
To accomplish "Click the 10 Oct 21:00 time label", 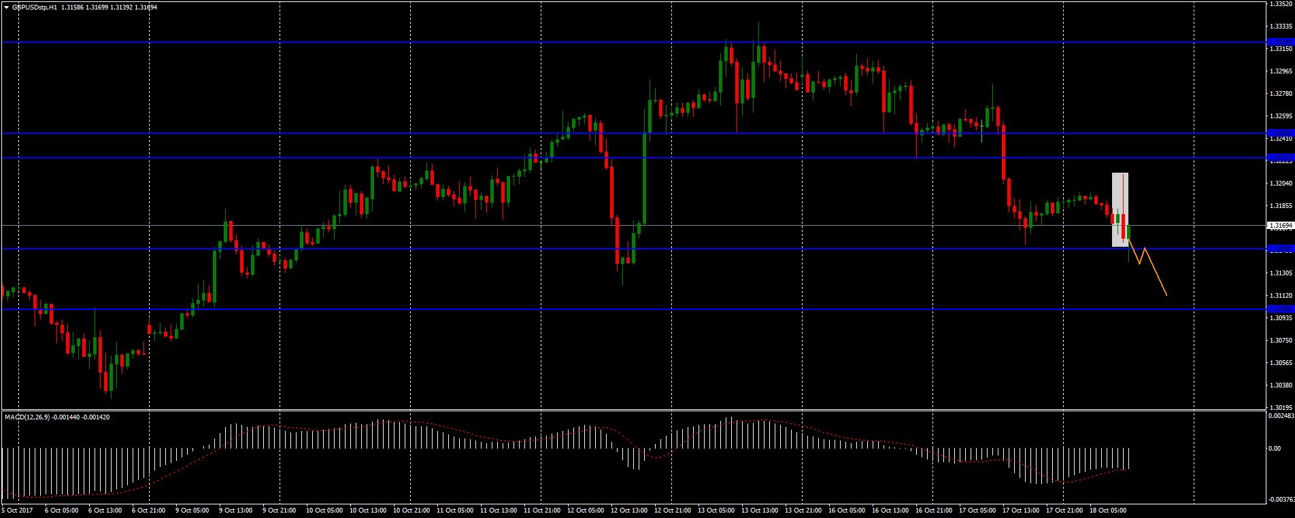I will [411, 510].
